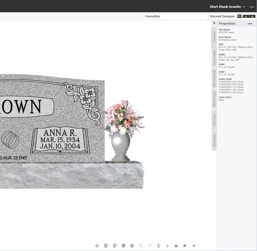
Task: Toggle the grid overlay icon
Action: coord(132,246)
